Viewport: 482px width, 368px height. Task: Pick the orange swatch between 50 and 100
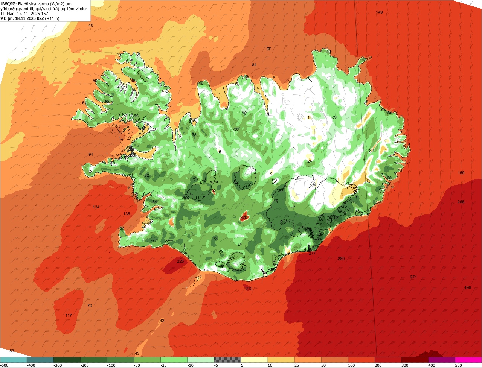click(335, 360)
